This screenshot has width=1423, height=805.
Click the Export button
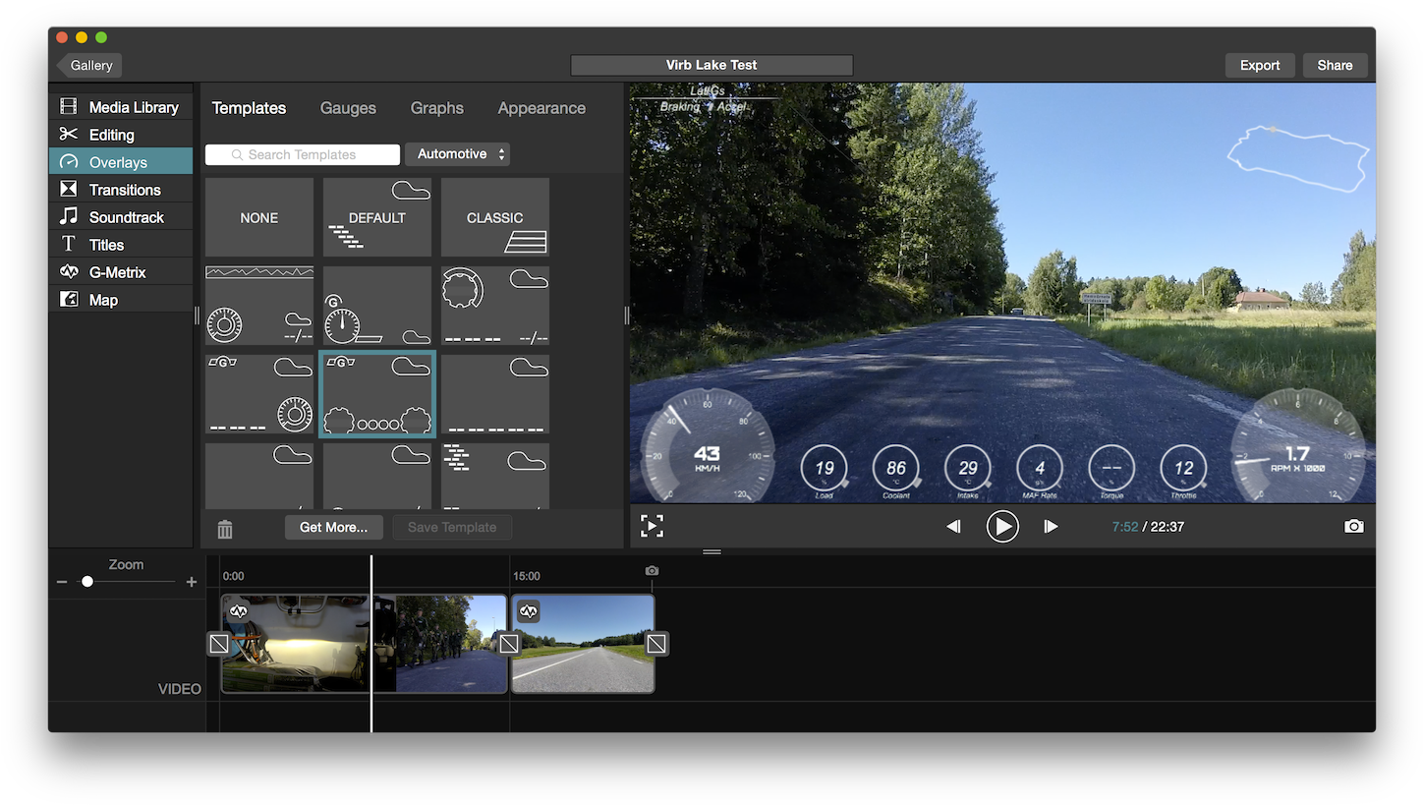click(1259, 65)
